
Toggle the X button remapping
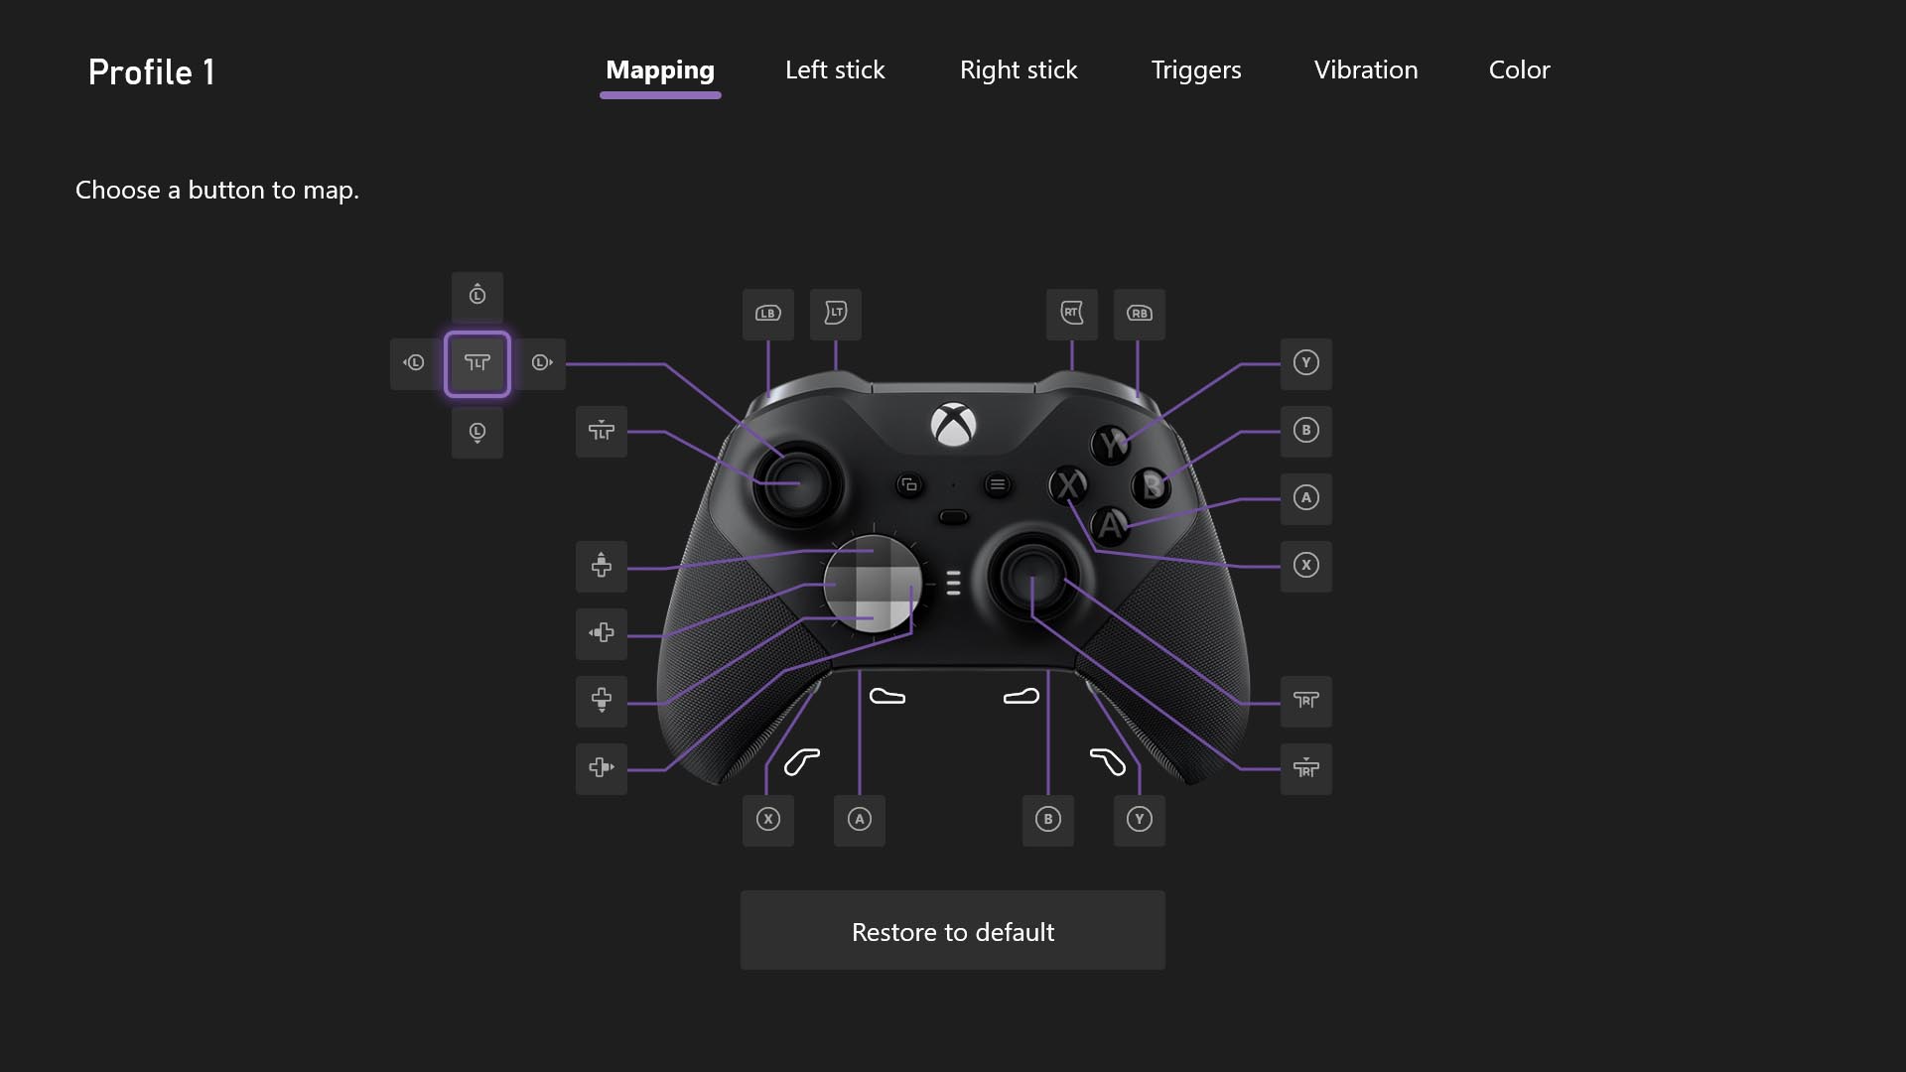click(x=1305, y=566)
